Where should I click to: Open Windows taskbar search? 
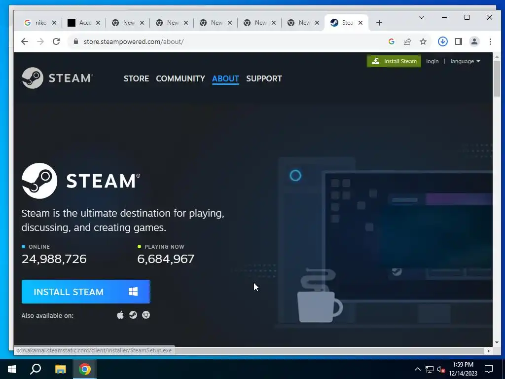tap(36, 369)
